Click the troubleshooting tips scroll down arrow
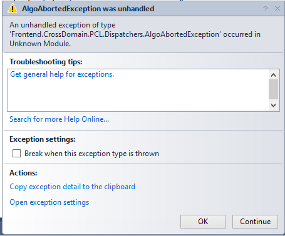This screenshot has height=236, width=285. point(273,106)
